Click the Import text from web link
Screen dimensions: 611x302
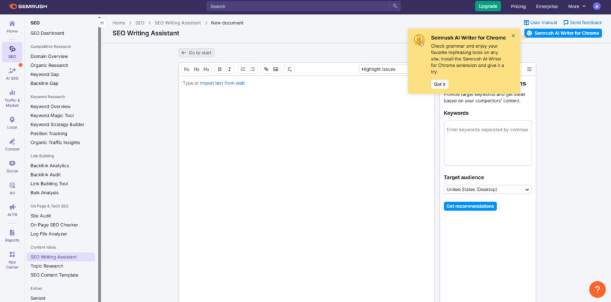(x=222, y=83)
